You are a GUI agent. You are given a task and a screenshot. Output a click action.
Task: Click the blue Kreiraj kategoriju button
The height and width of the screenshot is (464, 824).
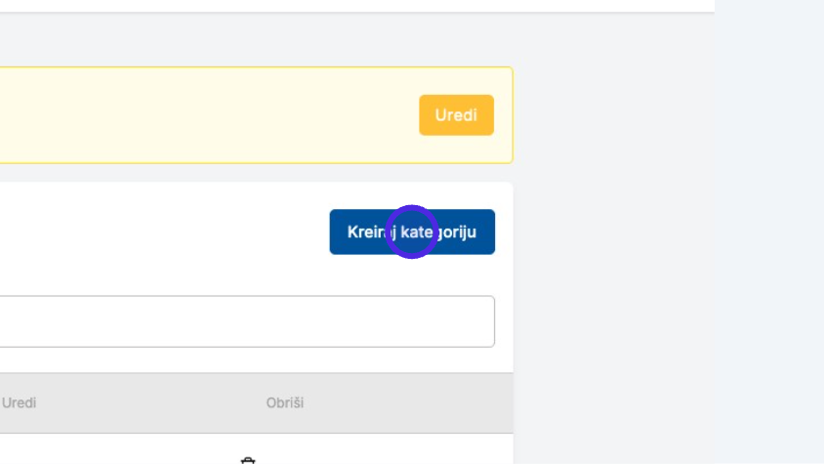(x=412, y=232)
